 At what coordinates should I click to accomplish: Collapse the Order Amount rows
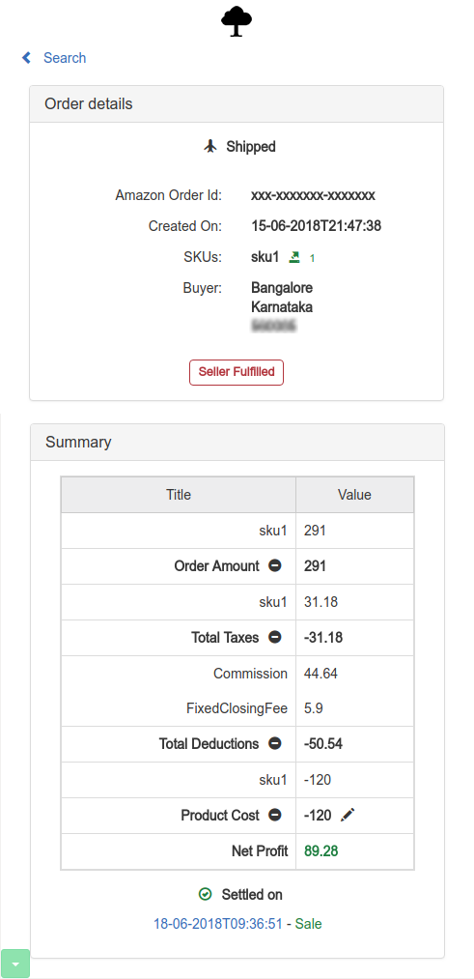[x=274, y=565]
